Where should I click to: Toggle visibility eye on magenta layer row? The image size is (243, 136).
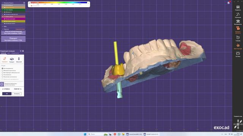coord(5,19)
